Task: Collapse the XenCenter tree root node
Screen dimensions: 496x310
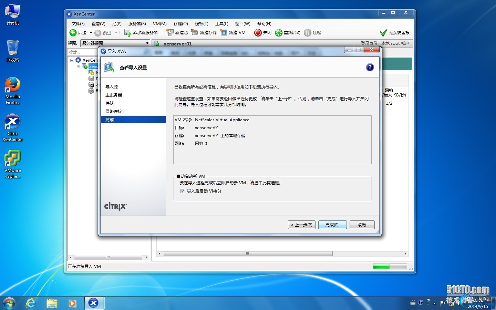Action: (x=72, y=60)
